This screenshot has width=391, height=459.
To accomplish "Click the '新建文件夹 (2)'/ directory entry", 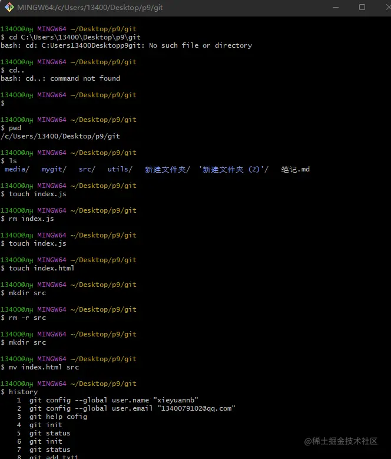I will [233, 170].
